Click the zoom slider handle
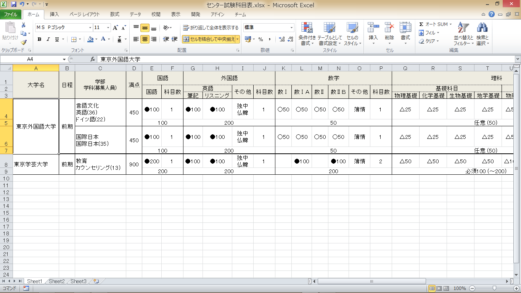 pyautogui.click(x=495, y=288)
